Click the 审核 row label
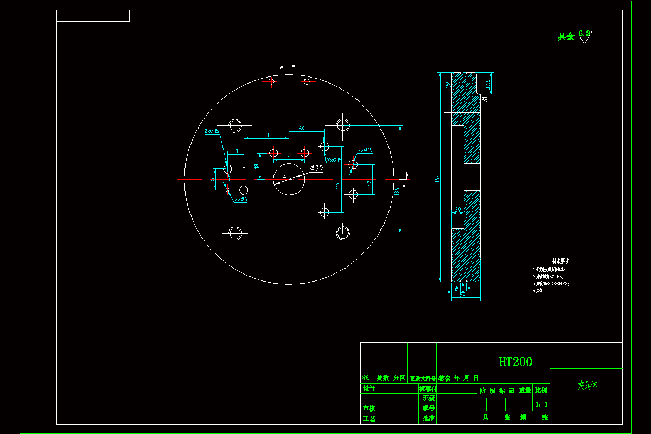 tap(369, 409)
